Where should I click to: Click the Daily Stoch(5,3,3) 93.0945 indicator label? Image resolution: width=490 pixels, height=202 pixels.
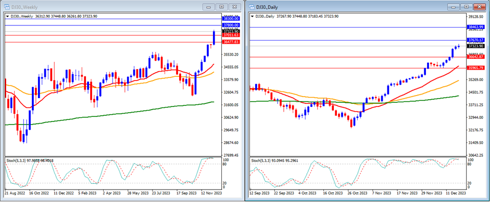point(275,160)
